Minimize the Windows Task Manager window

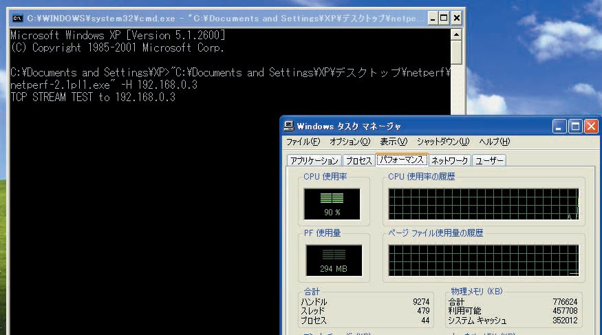[x=559, y=127]
